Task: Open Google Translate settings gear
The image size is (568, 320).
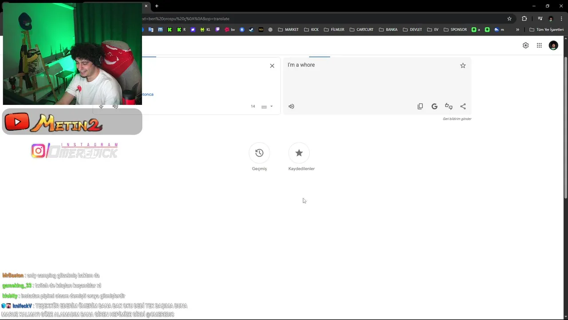Action: pos(525,45)
